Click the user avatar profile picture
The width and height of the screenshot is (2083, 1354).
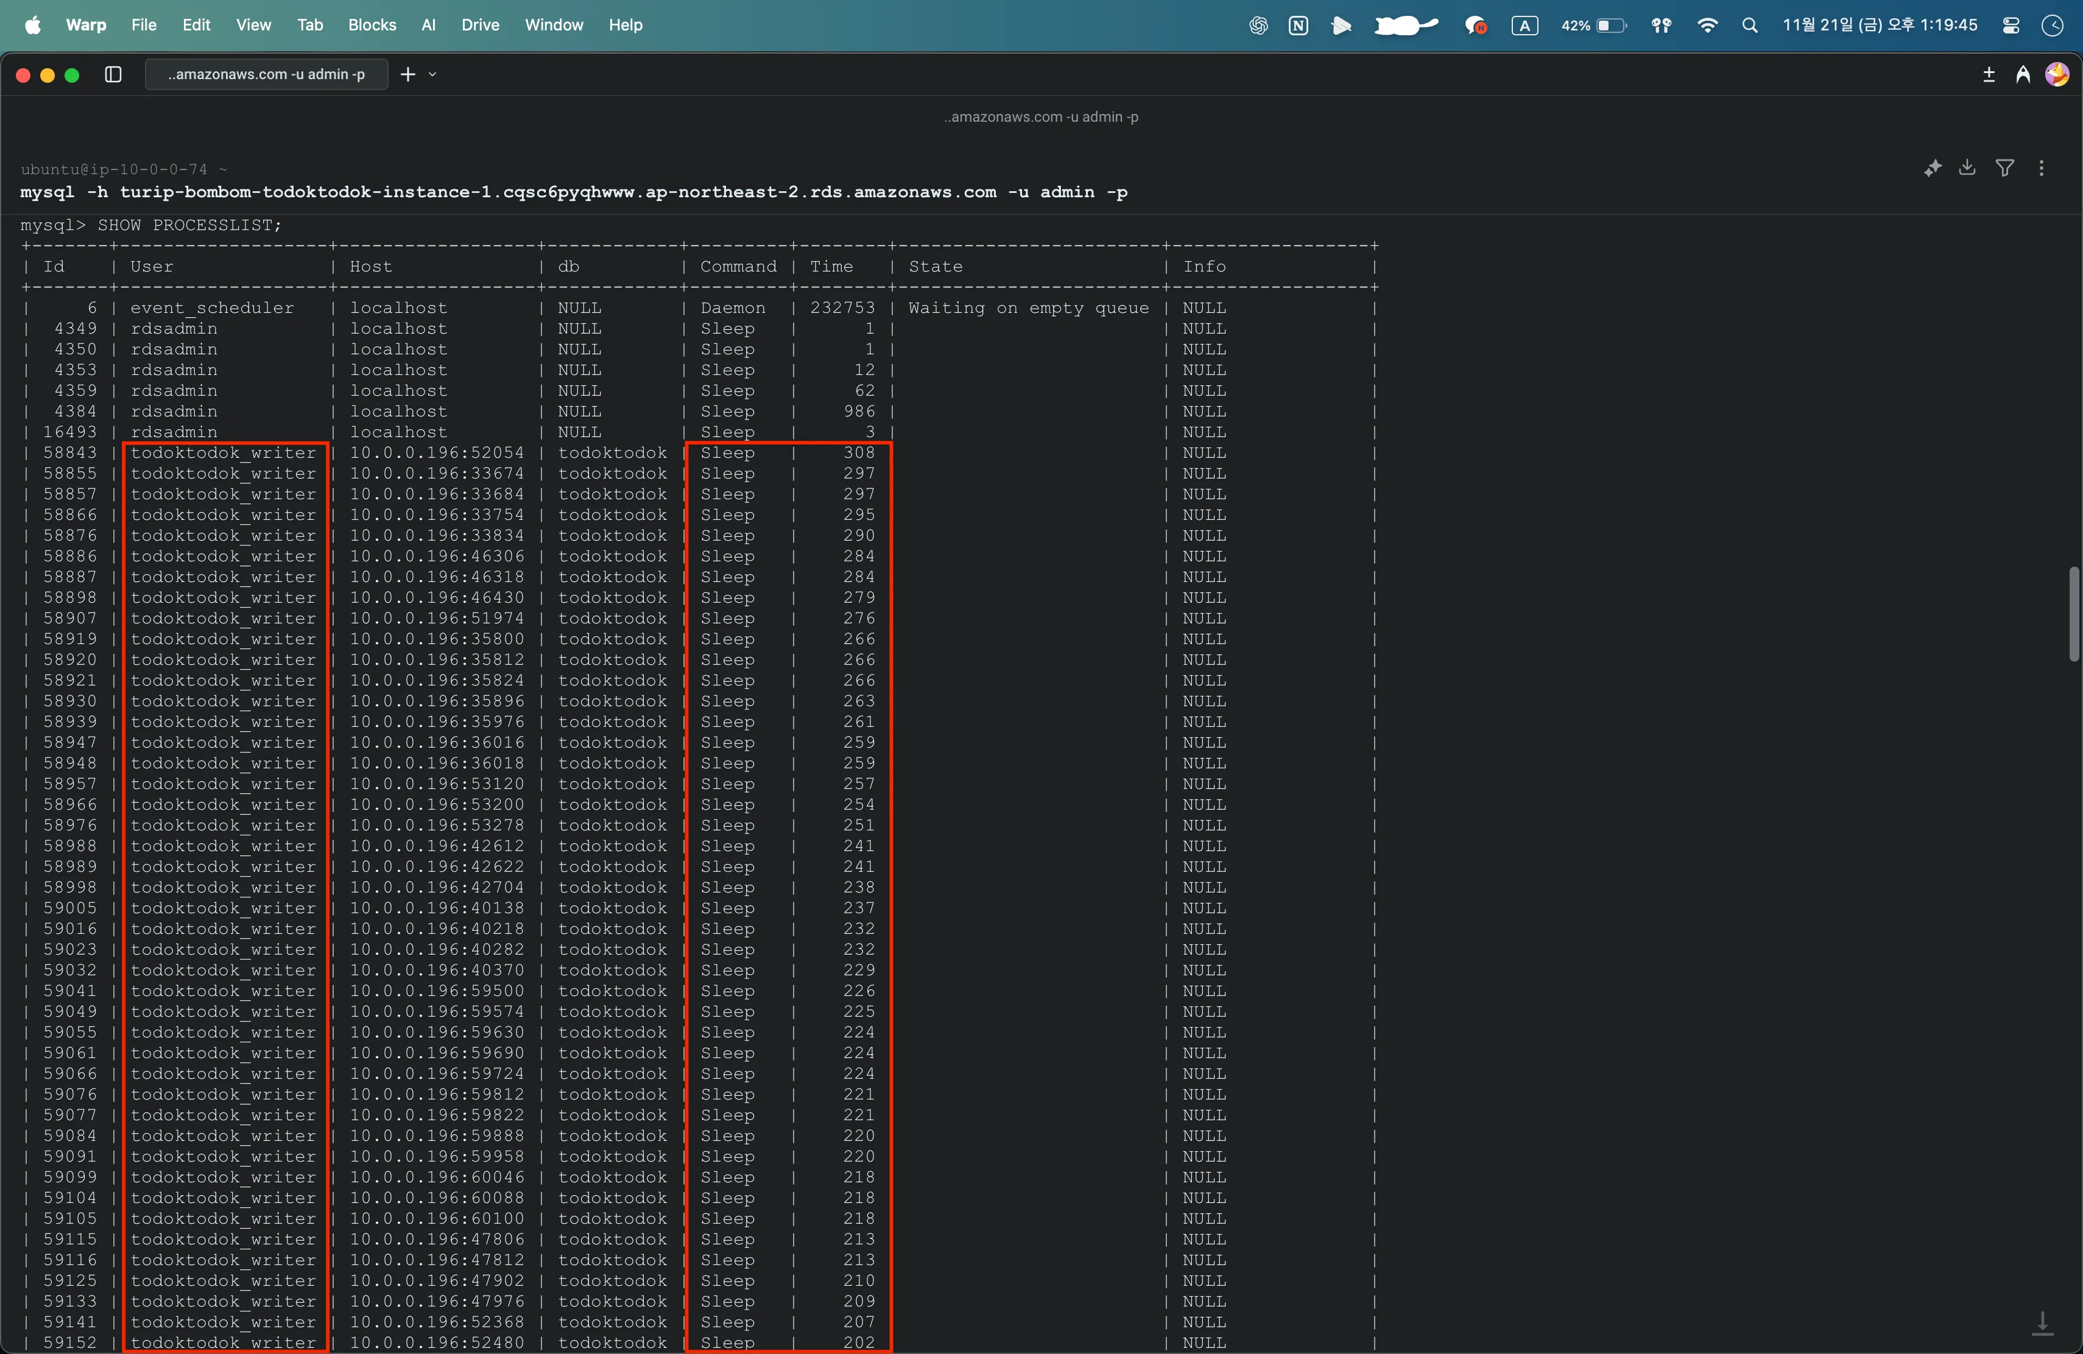[2057, 74]
